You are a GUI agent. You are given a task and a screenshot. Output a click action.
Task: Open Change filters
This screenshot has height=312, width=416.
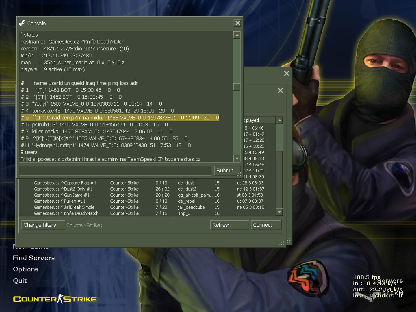click(43, 225)
